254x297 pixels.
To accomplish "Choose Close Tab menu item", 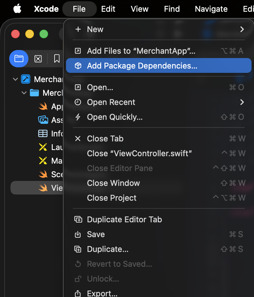I will pyautogui.click(x=159, y=139).
